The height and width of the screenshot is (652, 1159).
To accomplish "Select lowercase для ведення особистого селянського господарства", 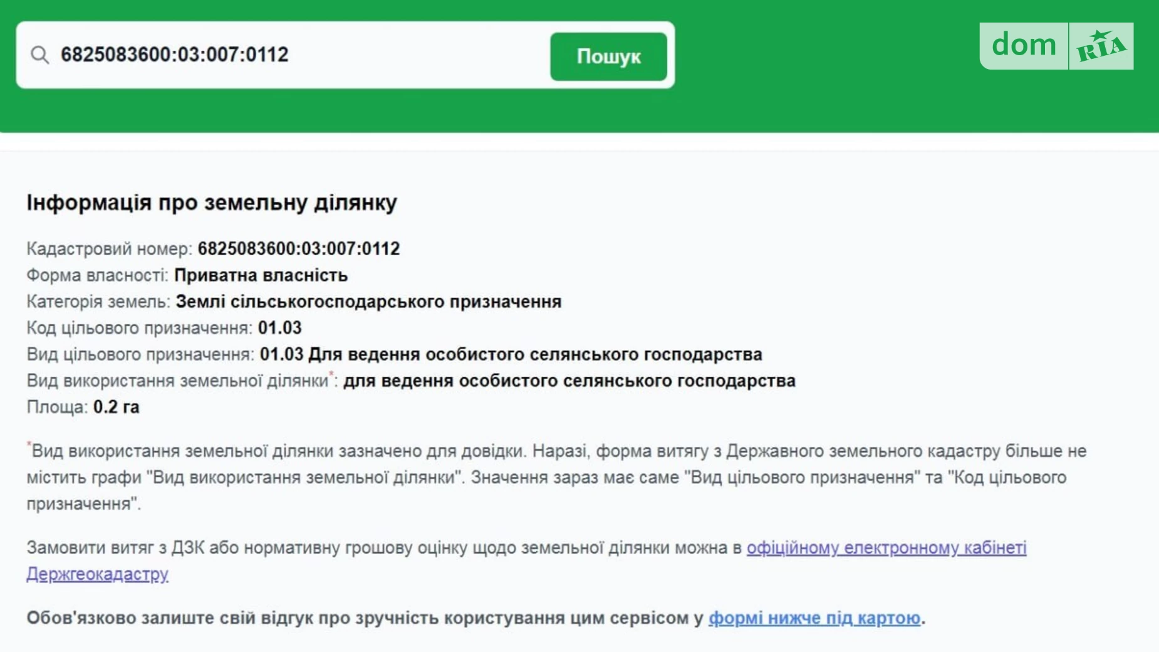I will coord(569,381).
